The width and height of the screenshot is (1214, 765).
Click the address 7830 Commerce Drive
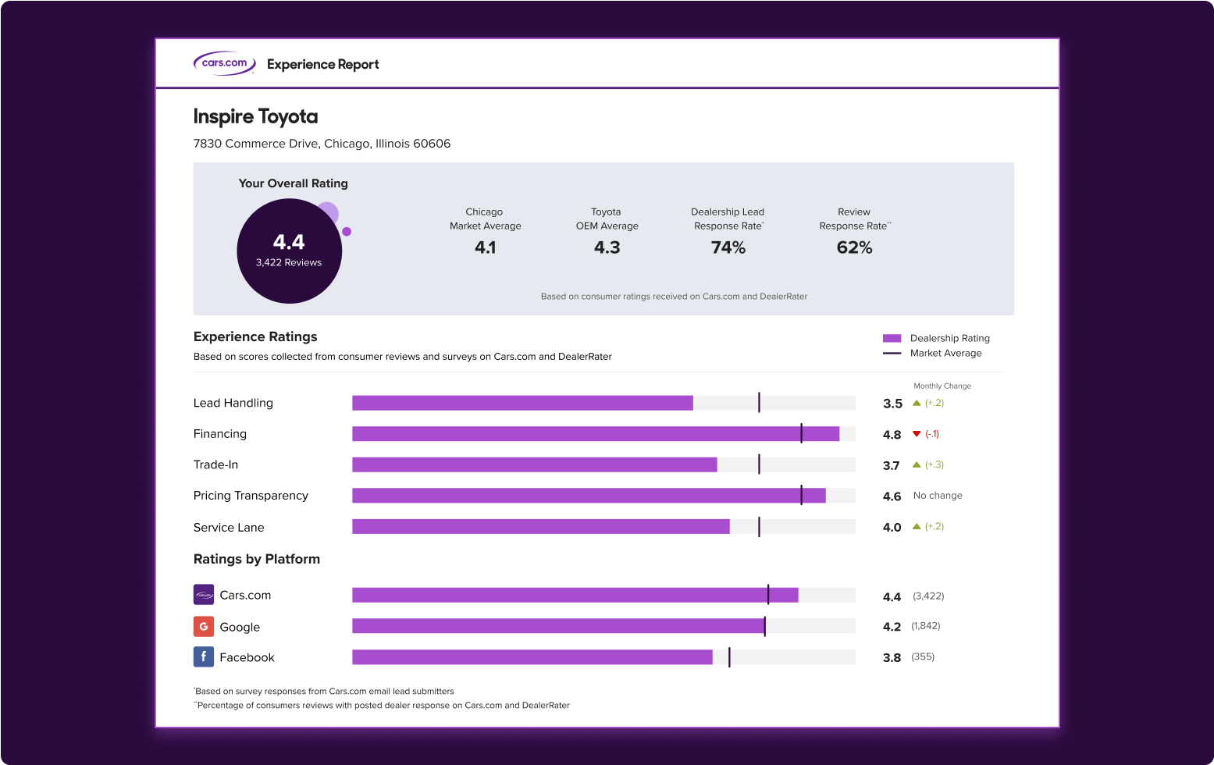coord(322,144)
